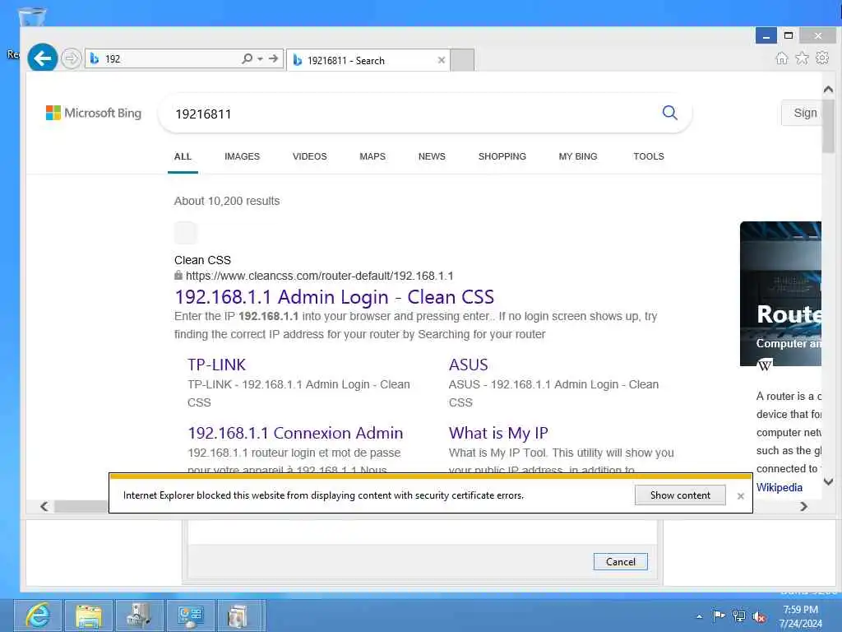Click the address bar search magnifier
Viewport: 842px width, 632px height.
tap(247, 58)
